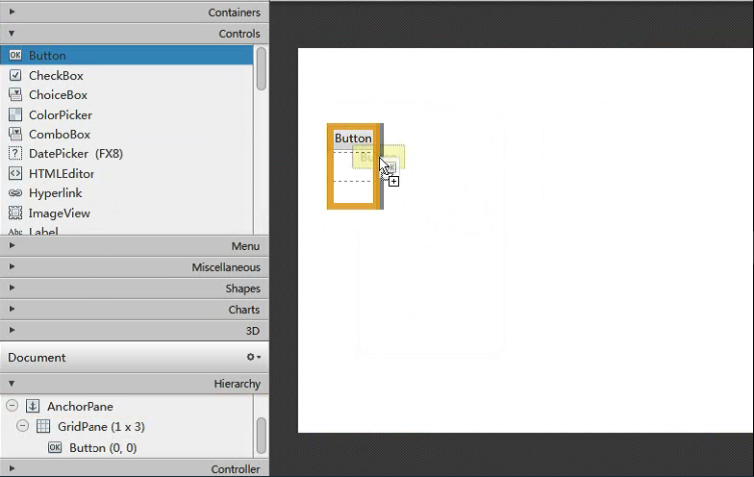Click the CheckBox control icon
This screenshot has height=477, width=754.
(x=15, y=75)
